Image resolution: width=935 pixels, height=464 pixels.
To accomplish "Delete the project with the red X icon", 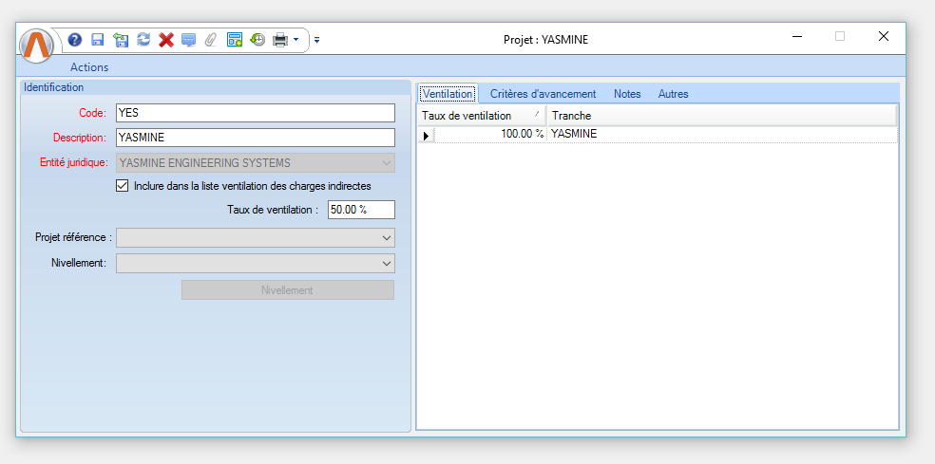I will (x=166, y=40).
